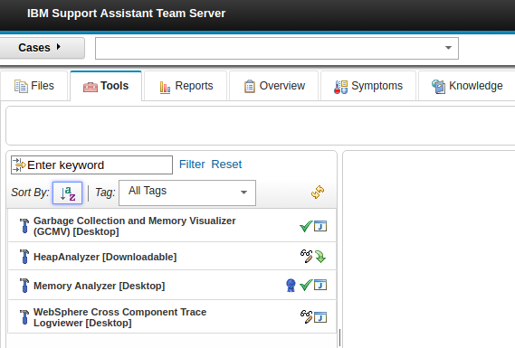Open the case selection combo box arrow
The height and width of the screenshot is (348, 515).
448,48
